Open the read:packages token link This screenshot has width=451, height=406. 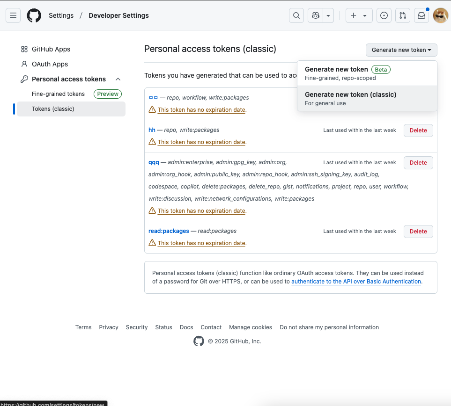click(169, 231)
